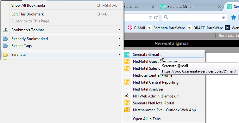Screen dimensions: 239x123
Task: Click the Outlook Web App icon
Action: [x=127, y=110]
